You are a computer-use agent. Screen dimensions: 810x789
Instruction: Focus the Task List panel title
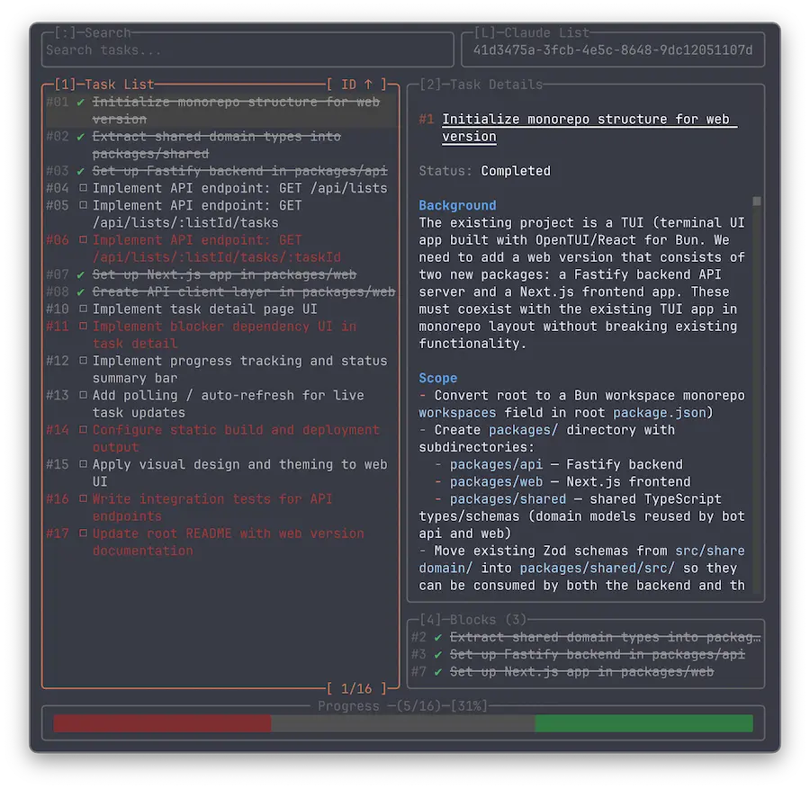tap(104, 85)
